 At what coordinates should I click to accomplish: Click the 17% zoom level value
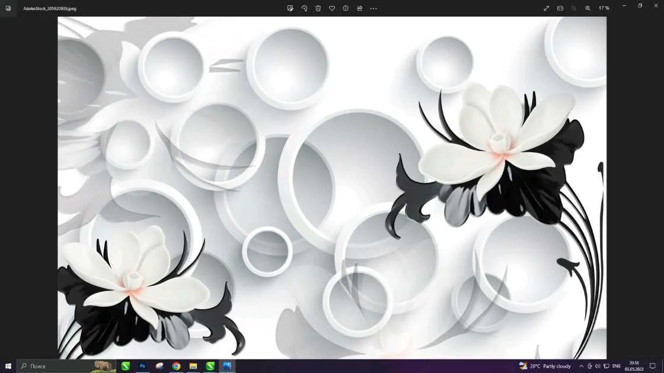pos(604,8)
